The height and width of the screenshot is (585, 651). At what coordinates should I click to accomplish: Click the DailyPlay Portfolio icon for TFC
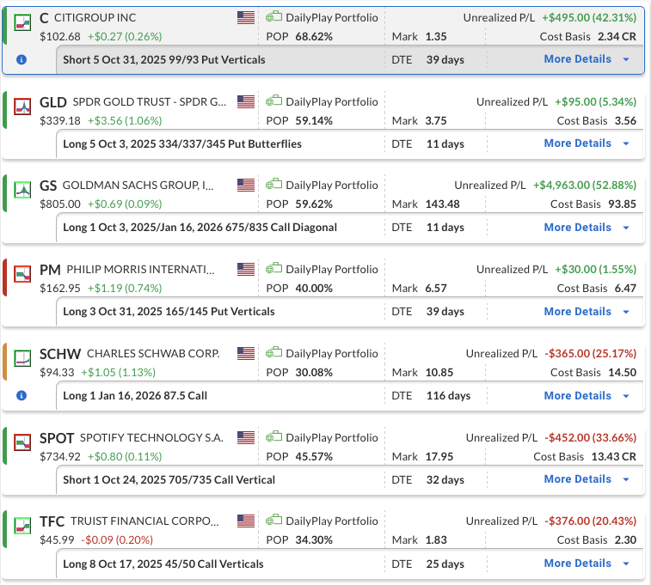click(x=273, y=521)
